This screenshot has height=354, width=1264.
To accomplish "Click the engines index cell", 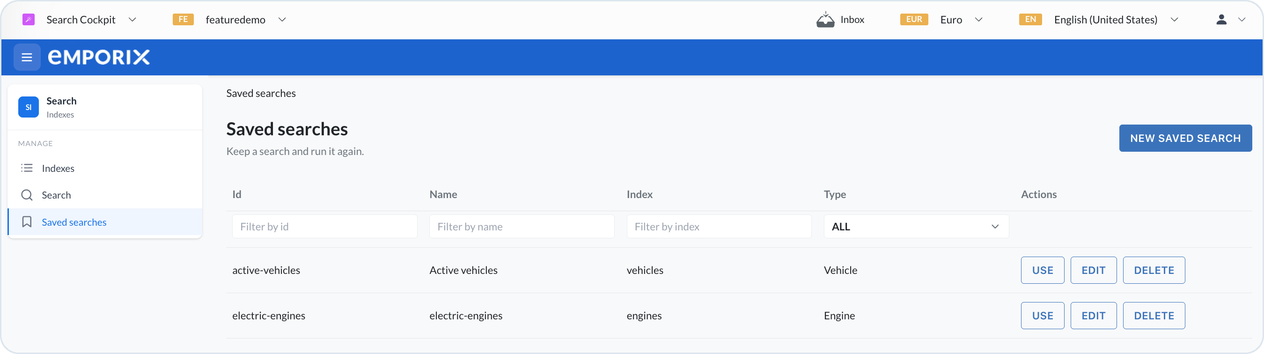I will coord(644,316).
